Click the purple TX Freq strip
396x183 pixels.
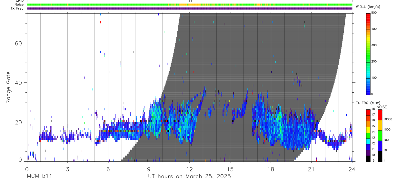click(190, 8)
